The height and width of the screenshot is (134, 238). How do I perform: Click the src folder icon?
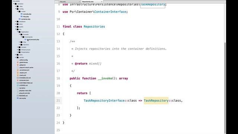(x=17, y=29)
